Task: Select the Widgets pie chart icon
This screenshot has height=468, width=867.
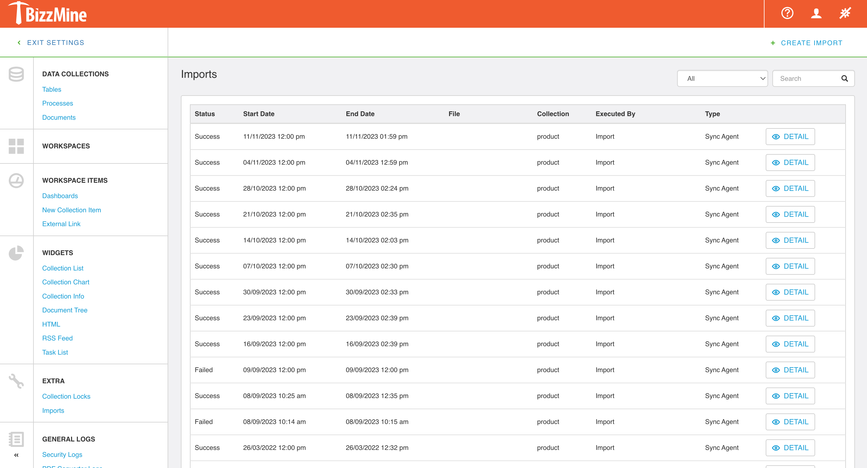Action: pyautogui.click(x=16, y=252)
